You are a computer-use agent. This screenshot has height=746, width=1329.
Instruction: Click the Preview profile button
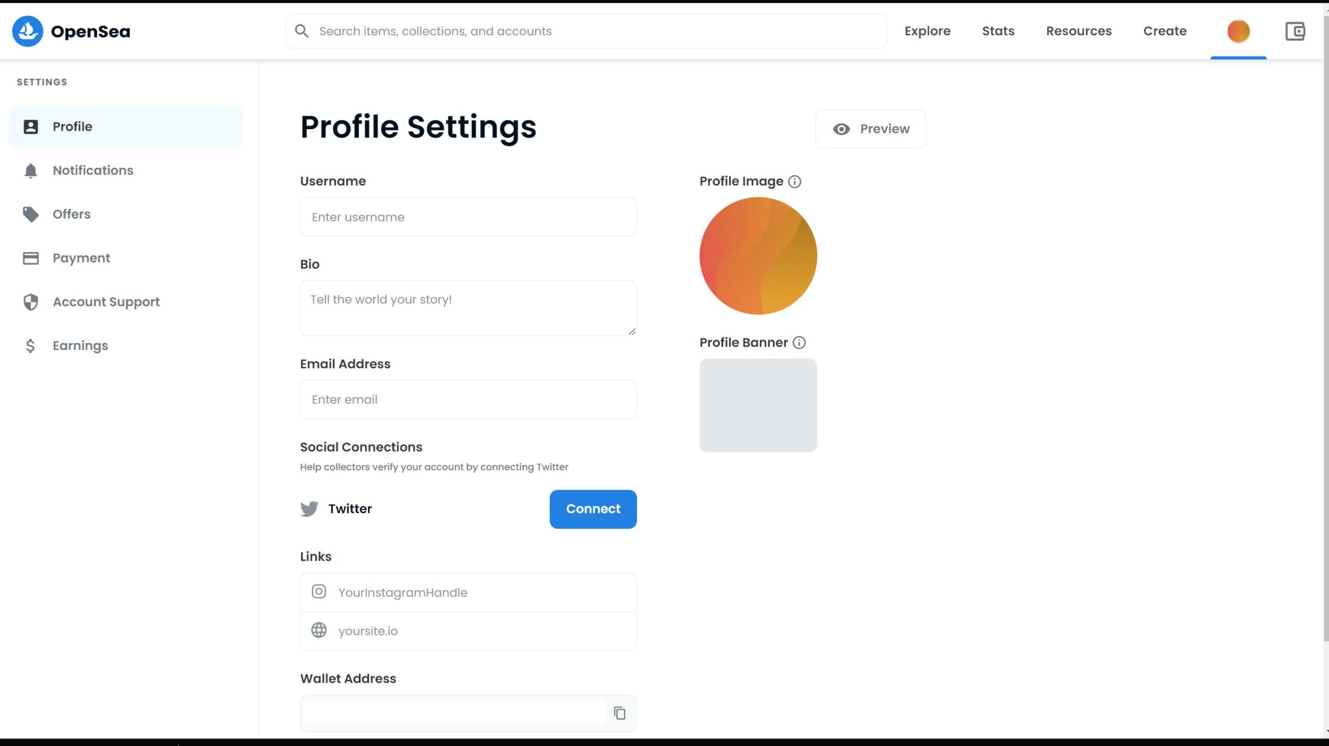(871, 129)
